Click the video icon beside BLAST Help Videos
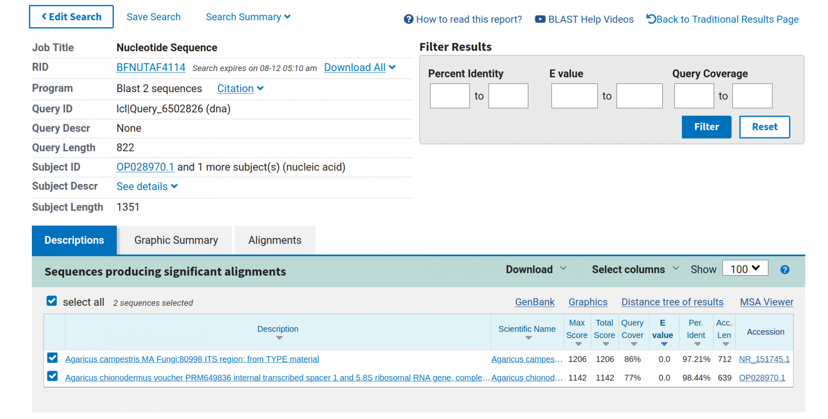The height and width of the screenshot is (419, 828). coord(539,19)
